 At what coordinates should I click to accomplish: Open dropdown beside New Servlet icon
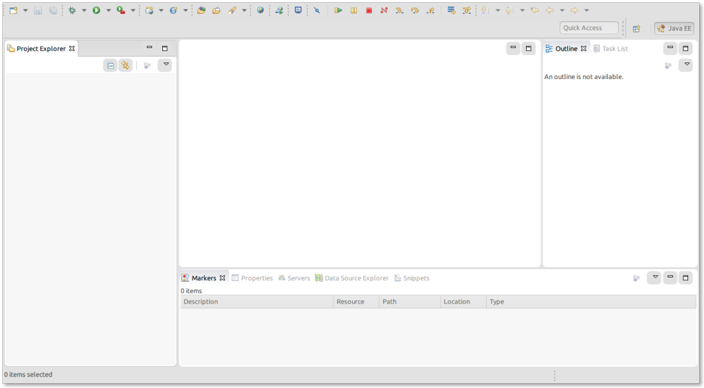click(x=186, y=10)
